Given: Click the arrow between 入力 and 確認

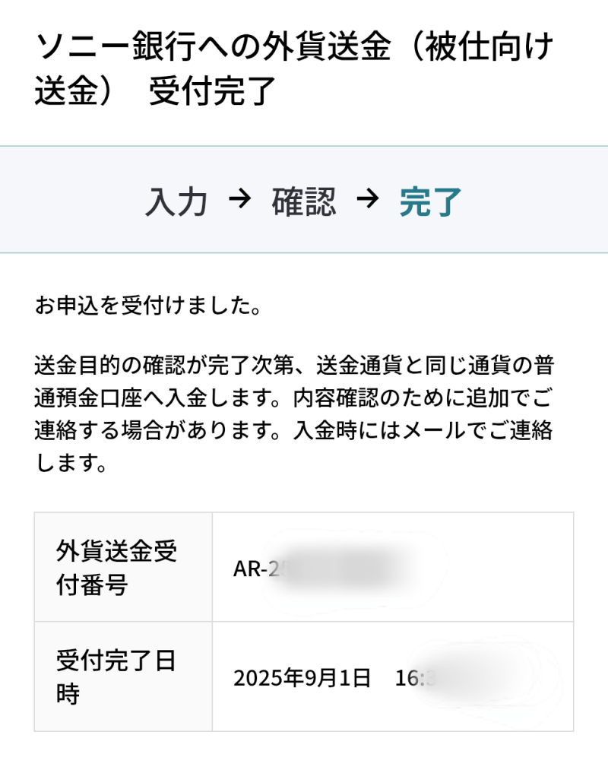Looking at the screenshot, I should coord(239,200).
